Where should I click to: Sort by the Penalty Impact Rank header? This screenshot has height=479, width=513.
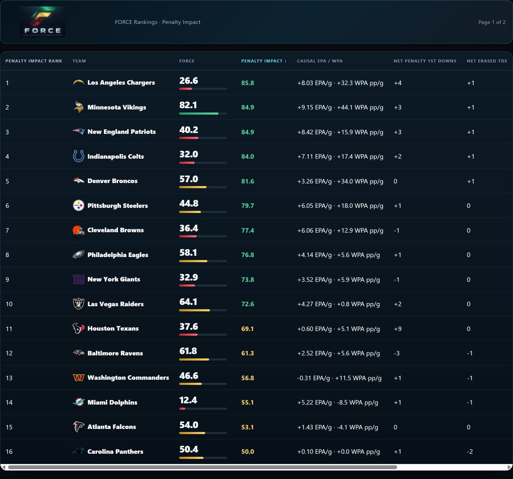pos(34,61)
